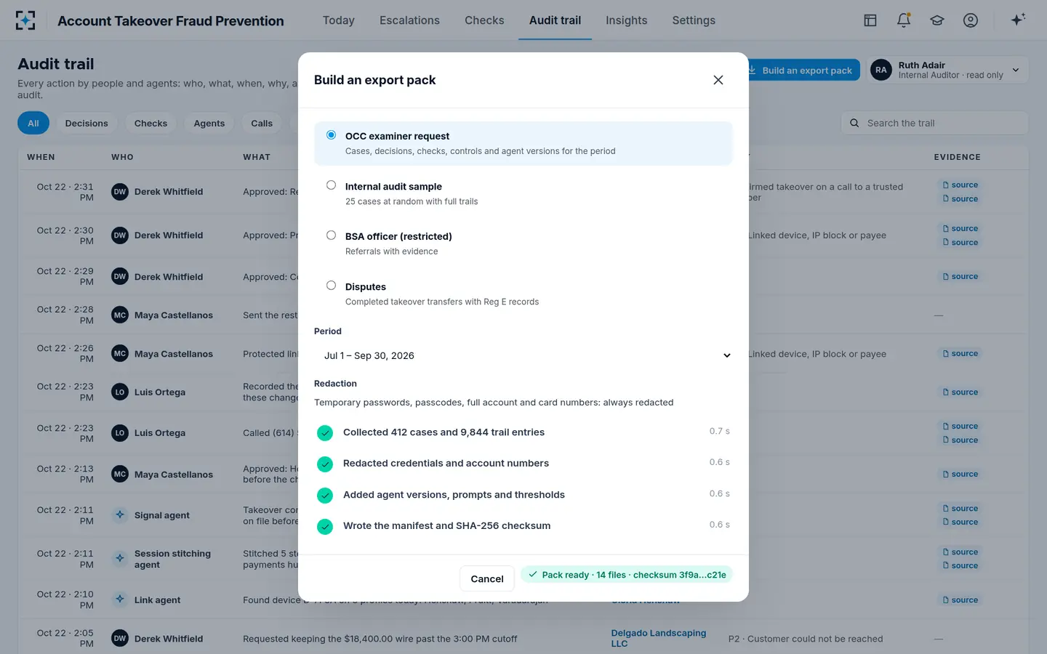Open Delgado Landscaping LLC link
Screen dimensions: 1047x654
[x=658, y=638]
